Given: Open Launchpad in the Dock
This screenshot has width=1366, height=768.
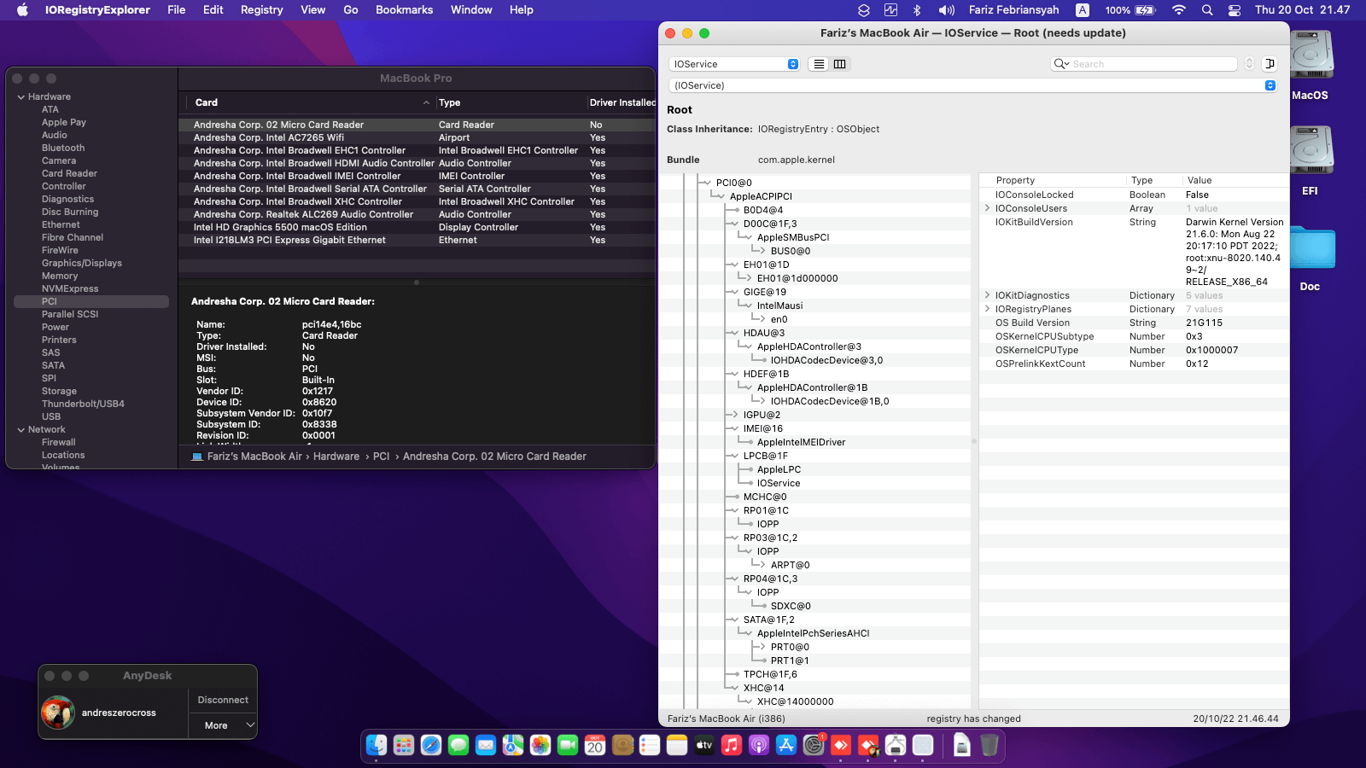Looking at the screenshot, I should pos(404,746).
